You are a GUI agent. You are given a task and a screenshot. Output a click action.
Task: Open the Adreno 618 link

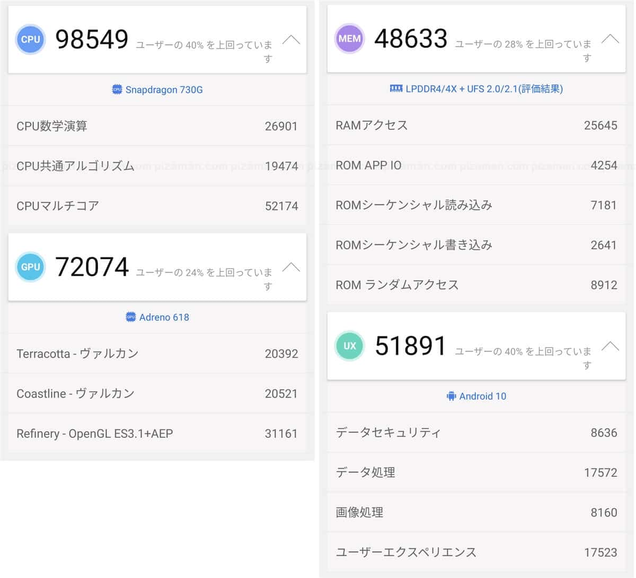pos(164,317)
